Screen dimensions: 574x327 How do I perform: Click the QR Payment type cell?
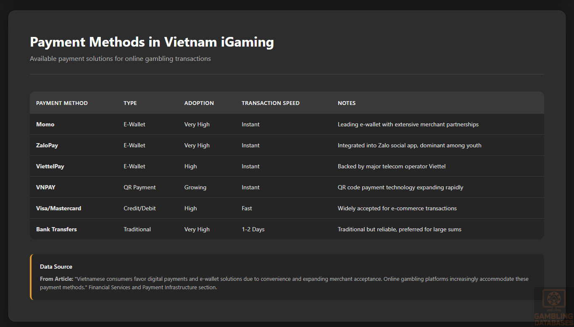point(140,188)
